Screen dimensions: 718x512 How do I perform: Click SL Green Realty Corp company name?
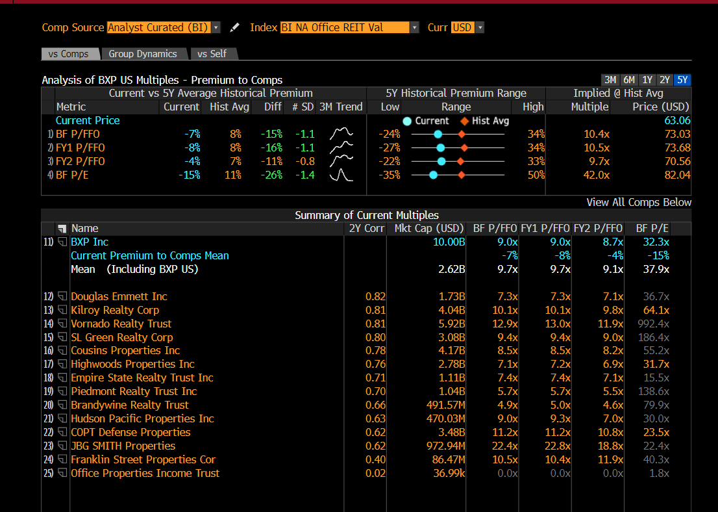tap(122, 337)
